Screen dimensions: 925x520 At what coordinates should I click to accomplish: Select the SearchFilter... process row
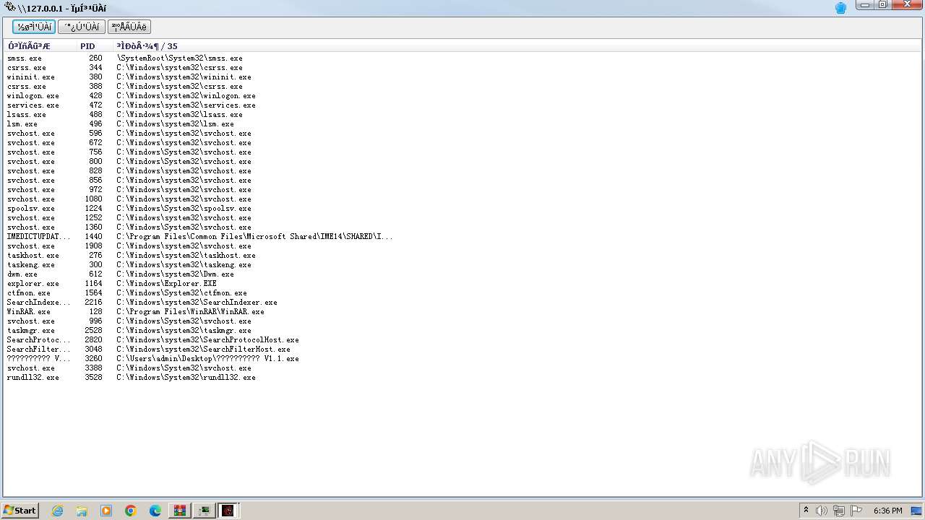pyautogui.click(x=462, y=349)
